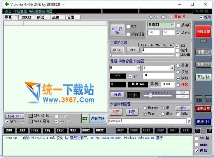Uncheck the EXT checkbox beside HPA field
Viewport: 214px width, 158px height.
pos(177,46)
